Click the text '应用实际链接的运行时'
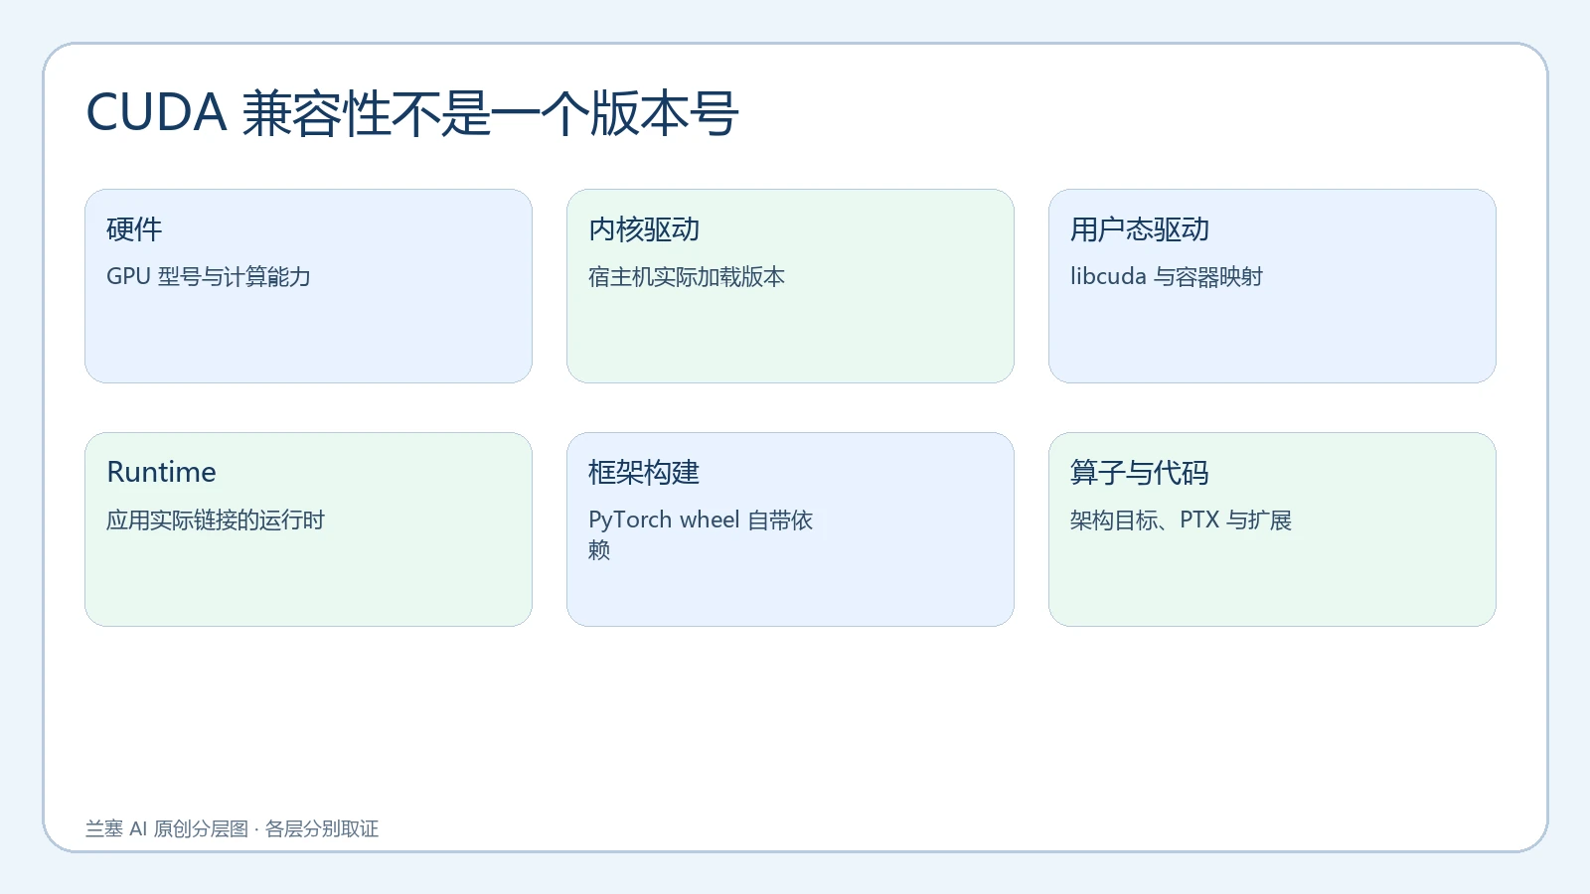 point(216,521)
